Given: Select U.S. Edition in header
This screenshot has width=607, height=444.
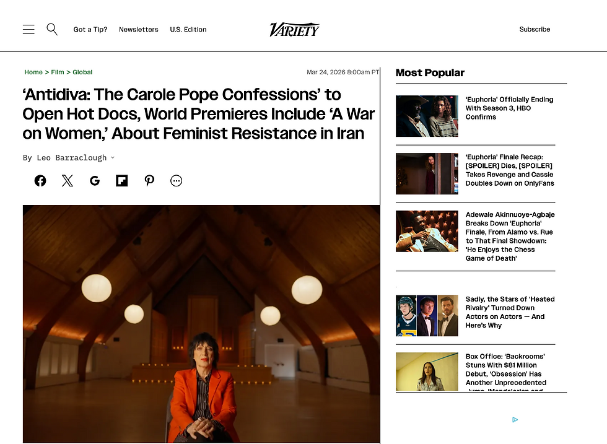Looking at the screenshot, I should pyautogui.click(x=188, y=30).
